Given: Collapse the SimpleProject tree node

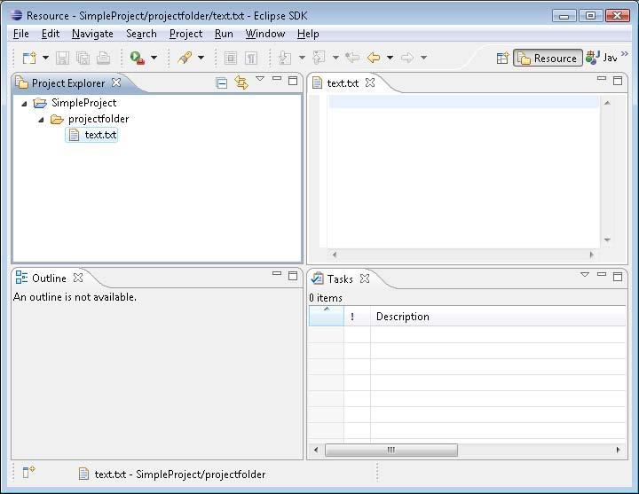Looking at the screenshot, I should pyautogui.click(x=24, y=104).
